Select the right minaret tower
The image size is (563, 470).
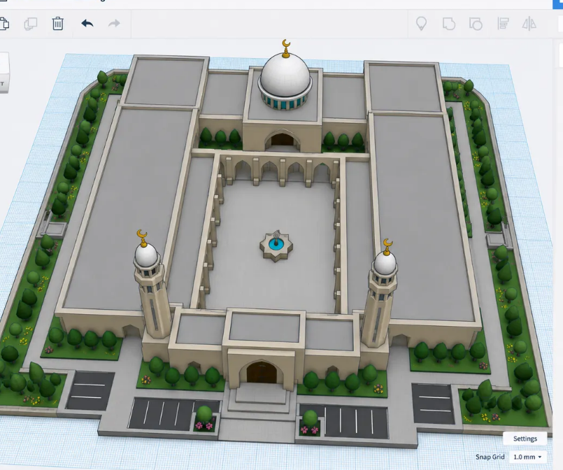pos(380,297)
